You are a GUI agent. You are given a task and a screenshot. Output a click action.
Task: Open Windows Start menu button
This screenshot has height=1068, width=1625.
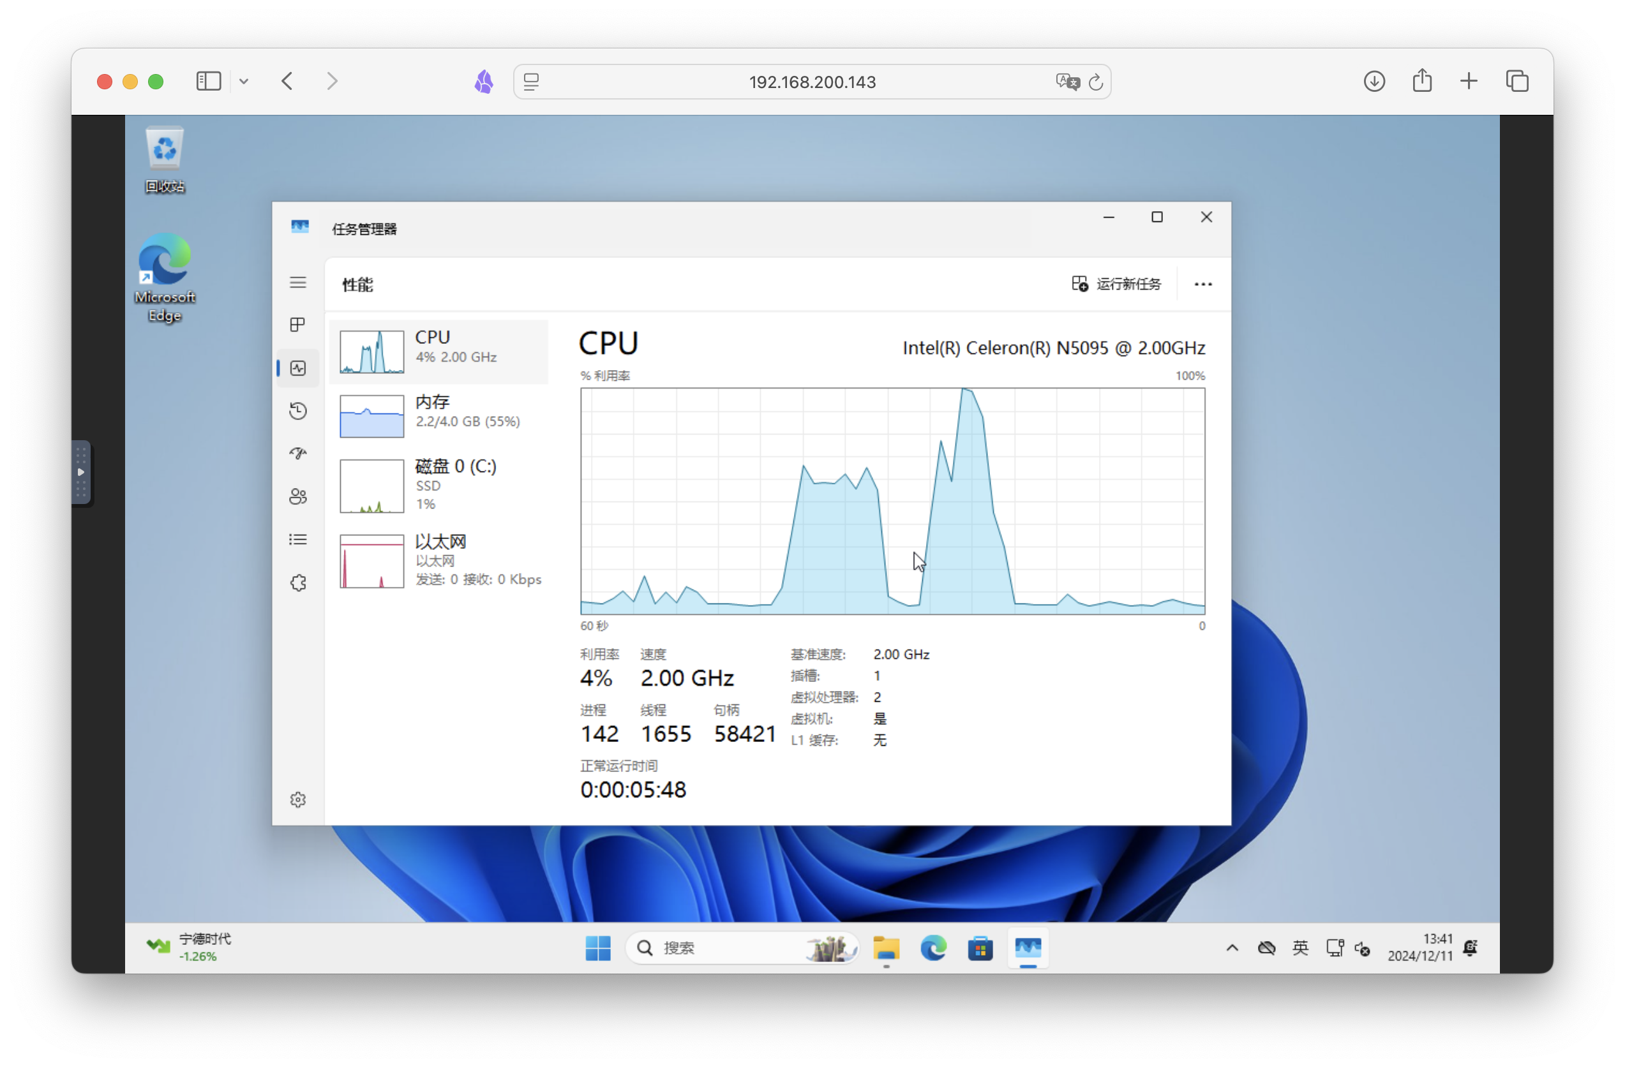[598, 948]
